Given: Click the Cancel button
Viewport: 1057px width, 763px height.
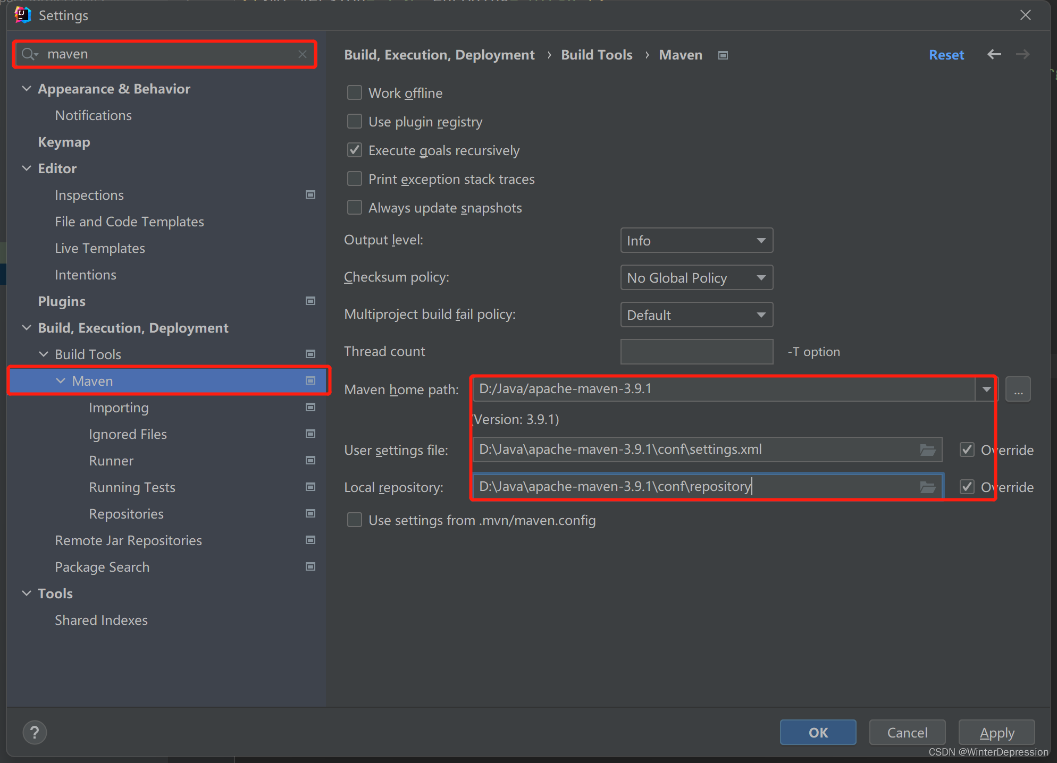Looking at the screenshot, I should [907, 733].
